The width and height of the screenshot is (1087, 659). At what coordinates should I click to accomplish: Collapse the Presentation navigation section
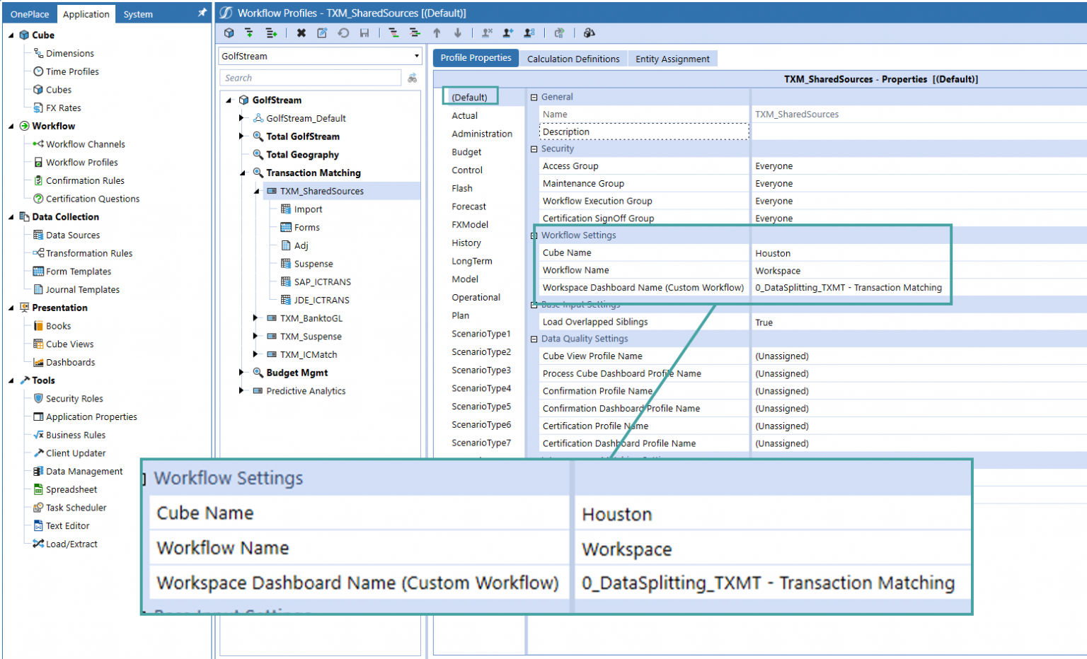tap(11, 308)
